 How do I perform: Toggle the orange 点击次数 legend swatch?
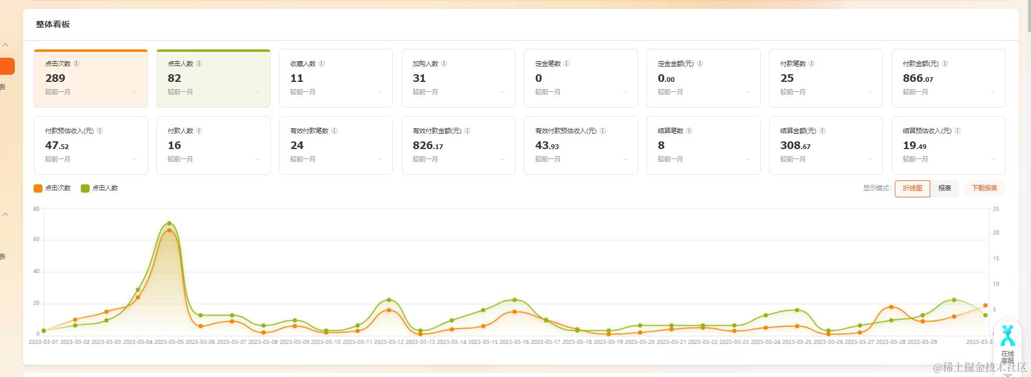coord(38,188)
